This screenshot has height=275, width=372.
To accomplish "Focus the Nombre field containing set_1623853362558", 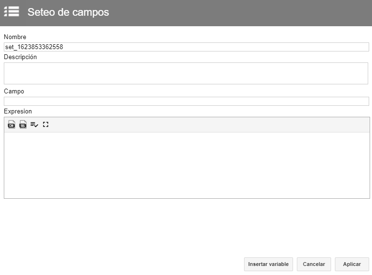I will (x=186, y=47).
